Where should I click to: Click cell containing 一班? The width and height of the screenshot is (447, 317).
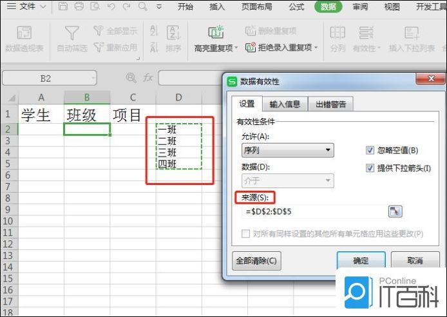coord(179,130)
